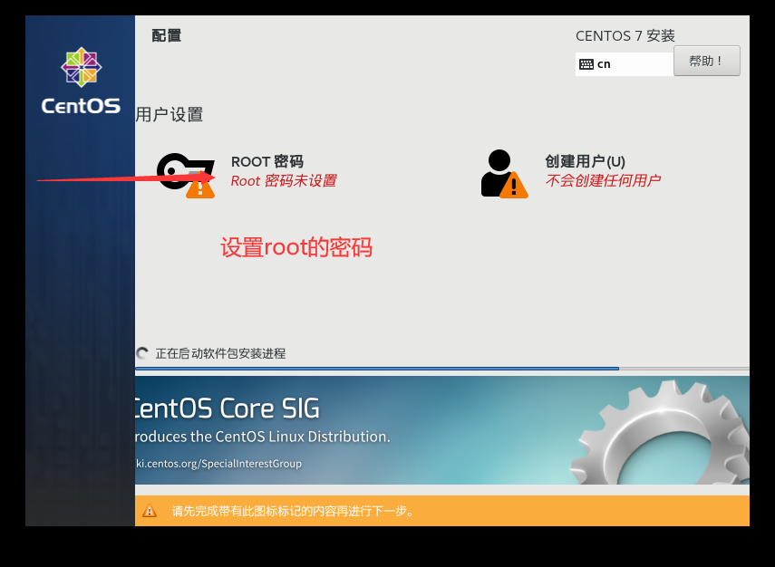
Task: Click the orange warning message bar text
Action: pyautogui.click(x=293, y=511)
